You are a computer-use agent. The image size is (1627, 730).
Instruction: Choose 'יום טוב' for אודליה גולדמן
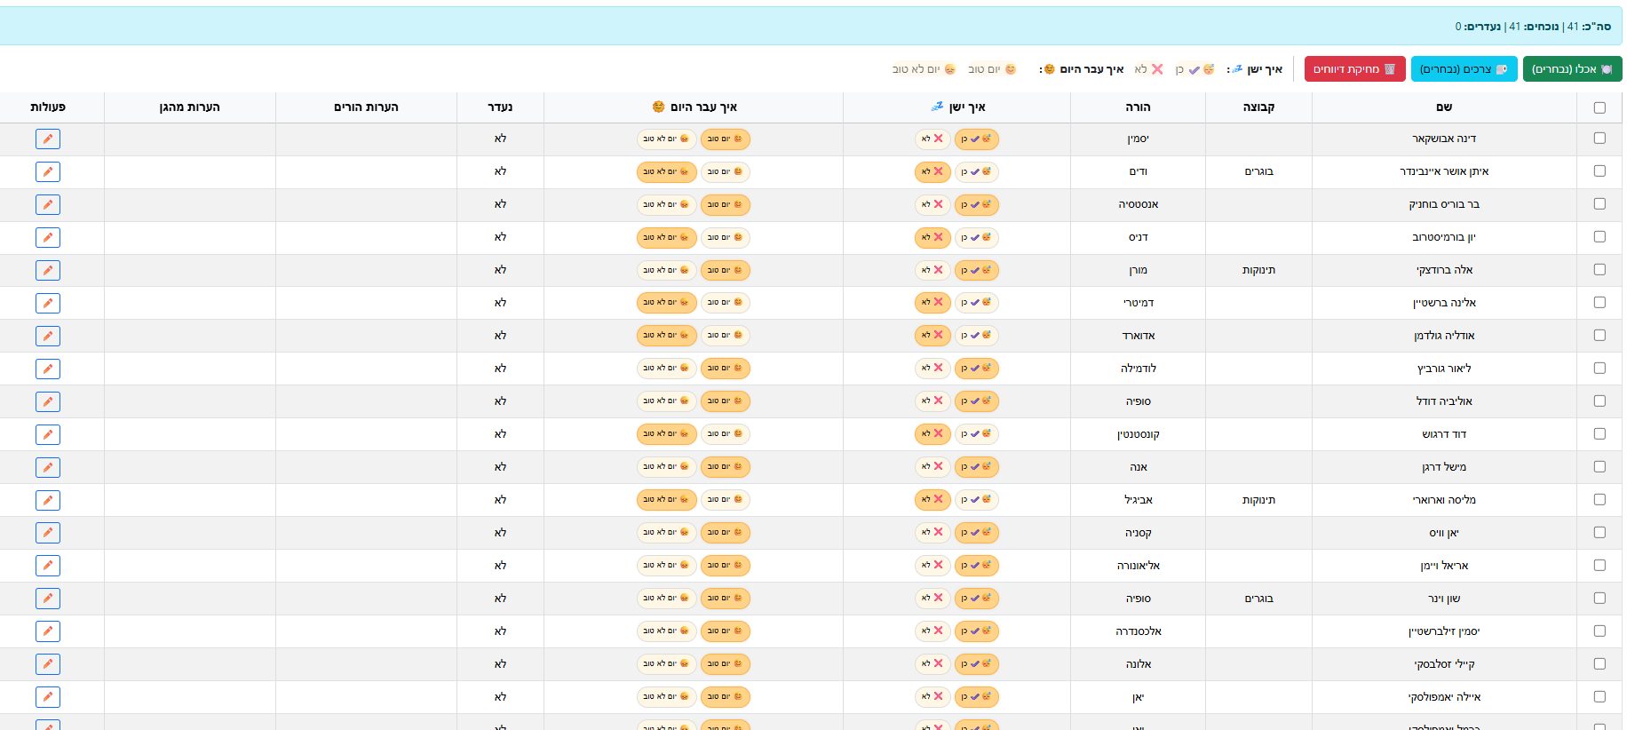pos(726,336)
